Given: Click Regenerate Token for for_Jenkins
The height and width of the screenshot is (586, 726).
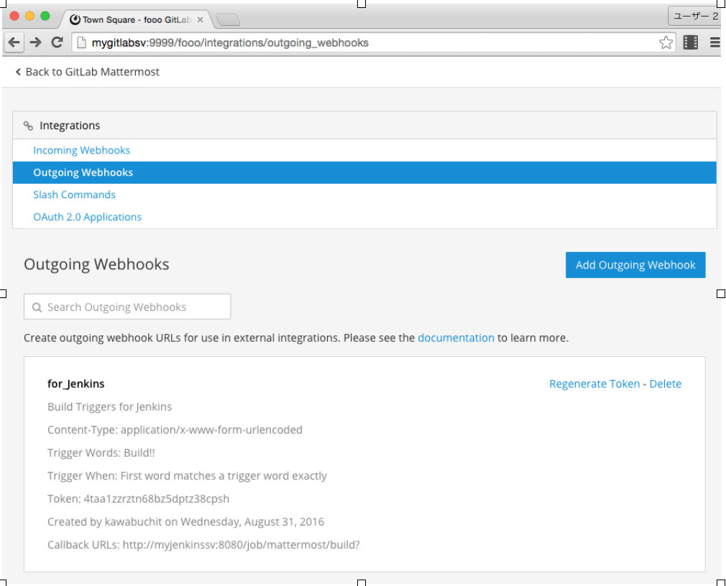Looking at the screenshot, I should tap(594, 384).
